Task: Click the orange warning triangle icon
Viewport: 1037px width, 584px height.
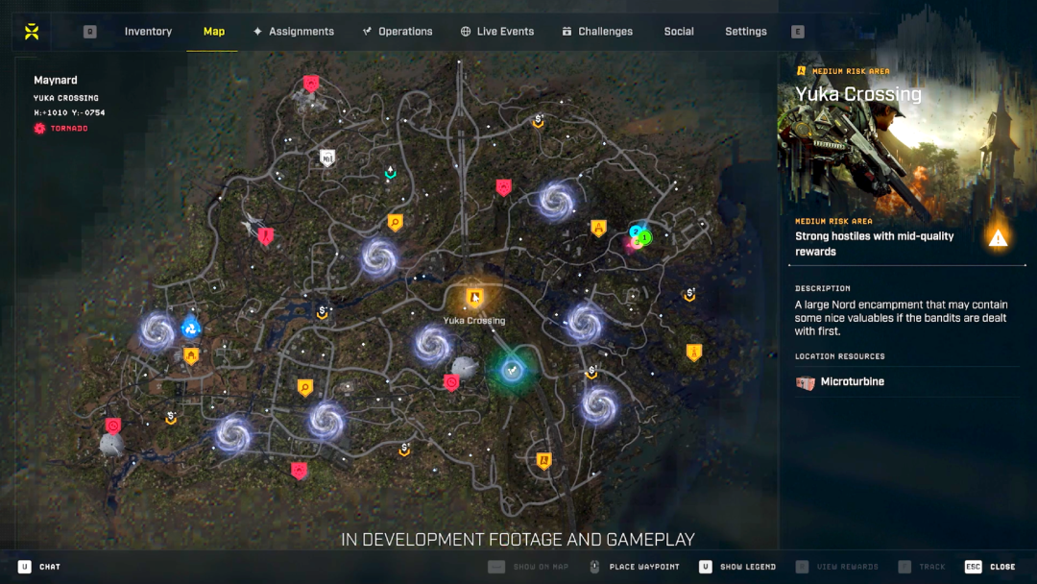Action: click(998, 238)
